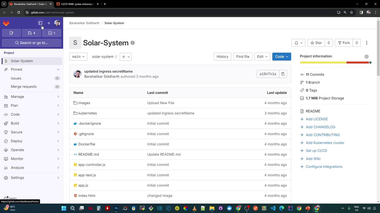Image resolution: width=380 pixels, height=213 pixels.
Task: Toggle the sidebar collapse icon
Action: pos(40,23)
